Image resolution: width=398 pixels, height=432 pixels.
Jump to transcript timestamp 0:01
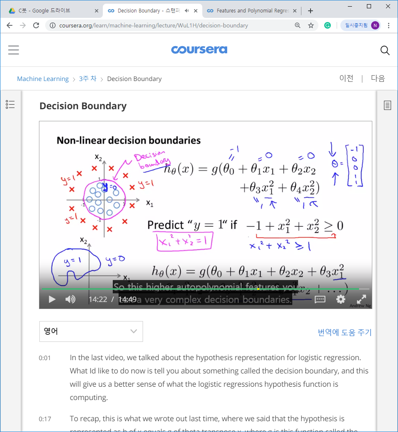point(44,358)
